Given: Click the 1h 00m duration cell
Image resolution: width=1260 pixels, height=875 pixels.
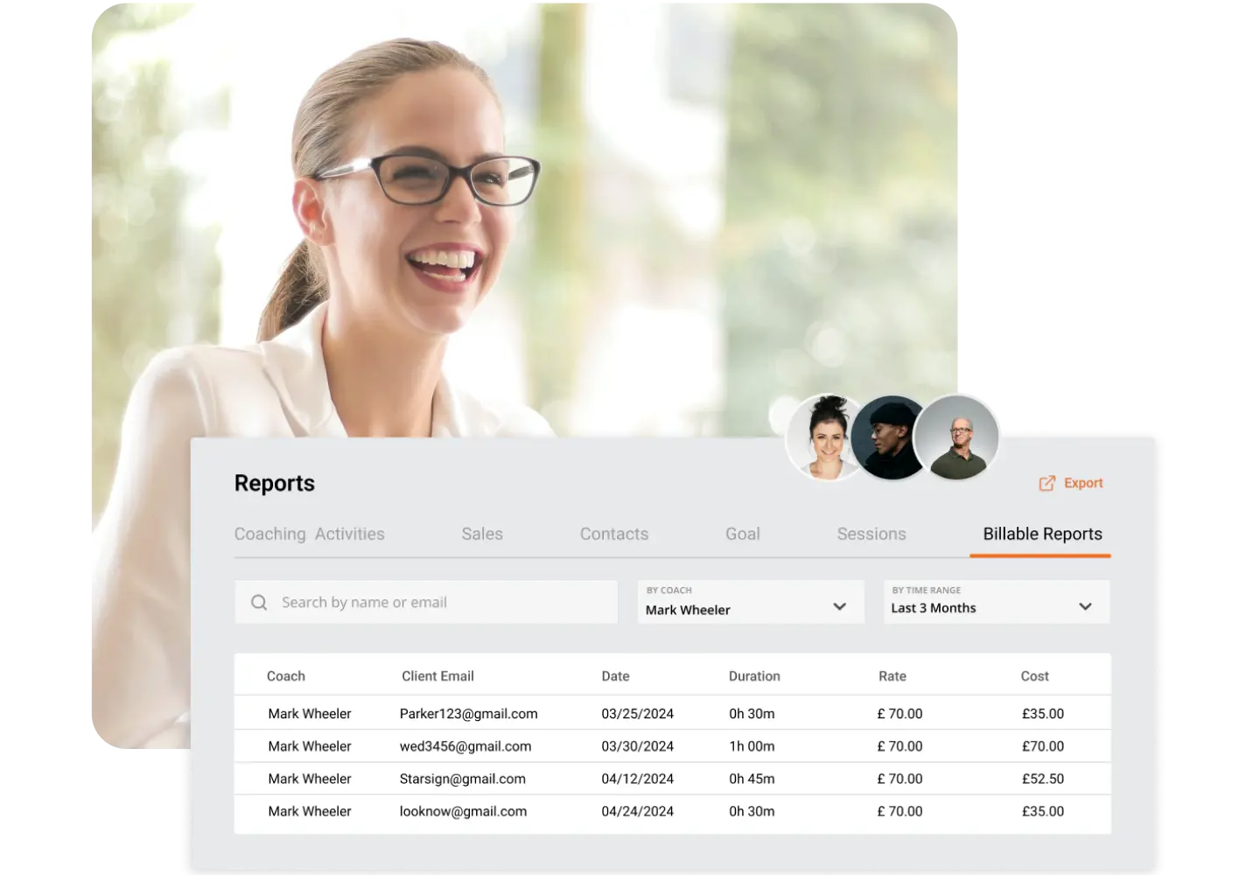Looking at the screenshot, I should pyautogui.click(x=752, y=746).
